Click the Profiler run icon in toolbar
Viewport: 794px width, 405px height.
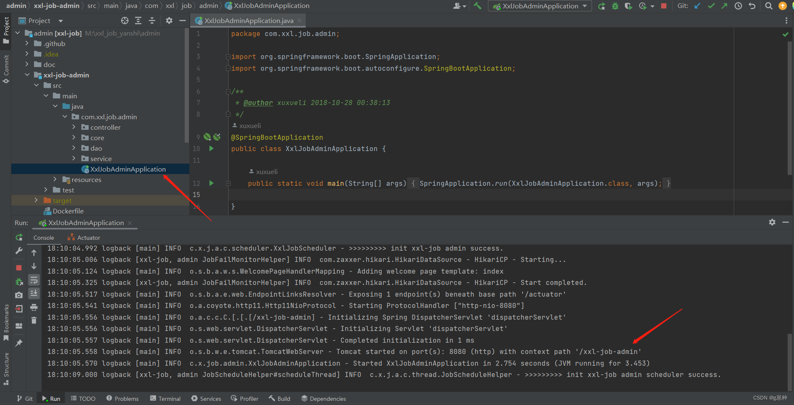coord(642,6)
